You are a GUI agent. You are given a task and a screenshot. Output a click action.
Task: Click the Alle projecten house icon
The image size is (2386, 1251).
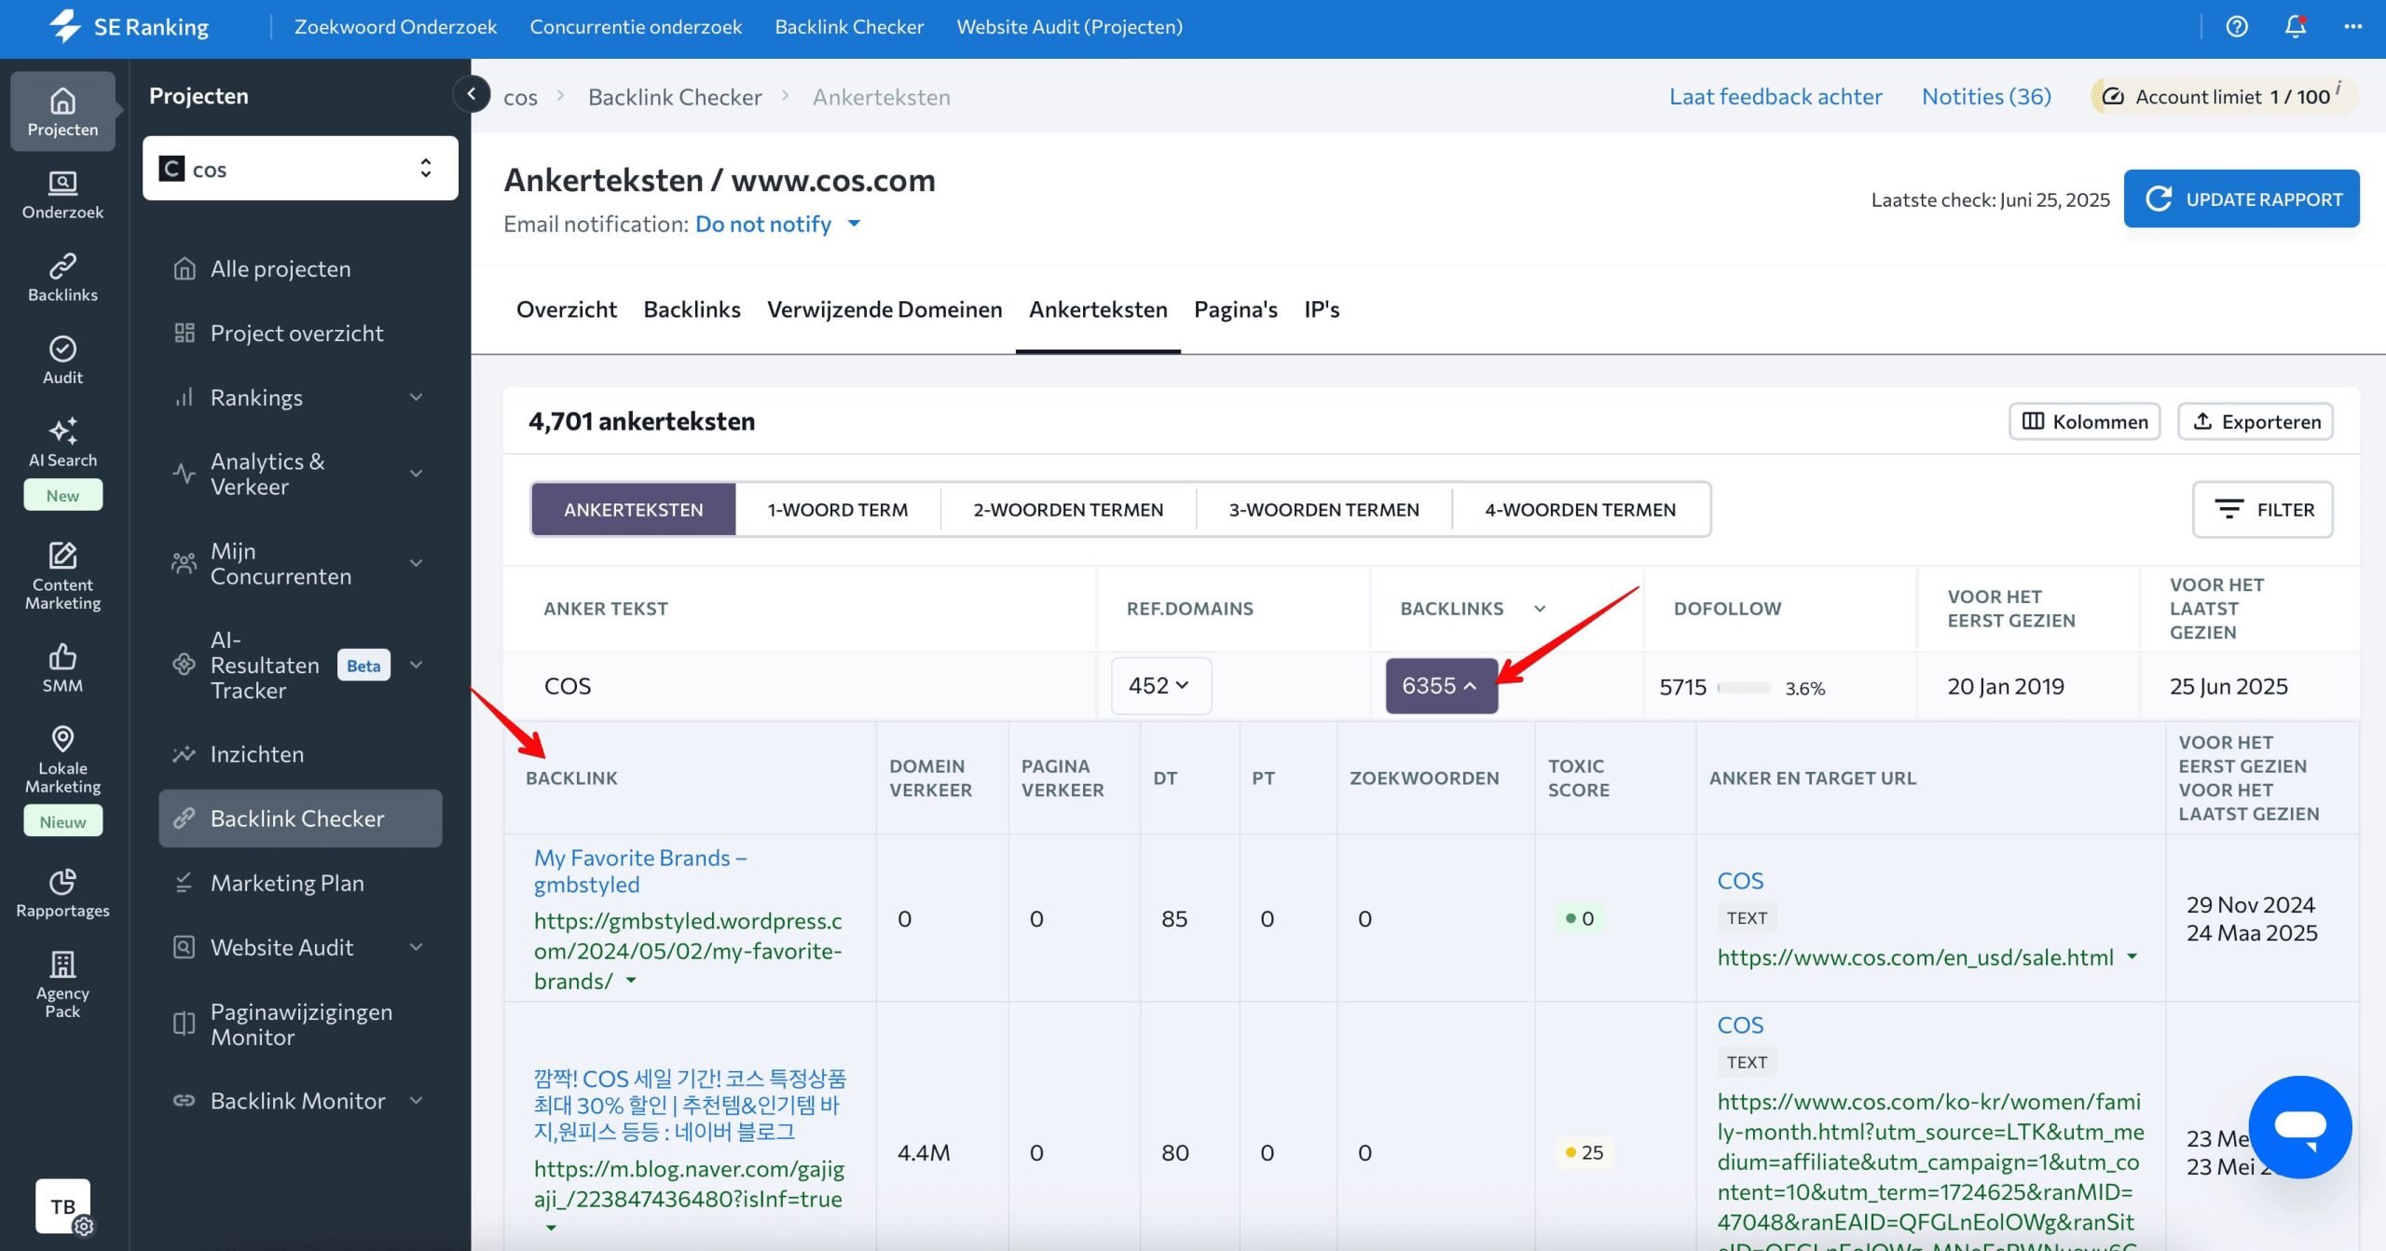[x=185, y=268]
